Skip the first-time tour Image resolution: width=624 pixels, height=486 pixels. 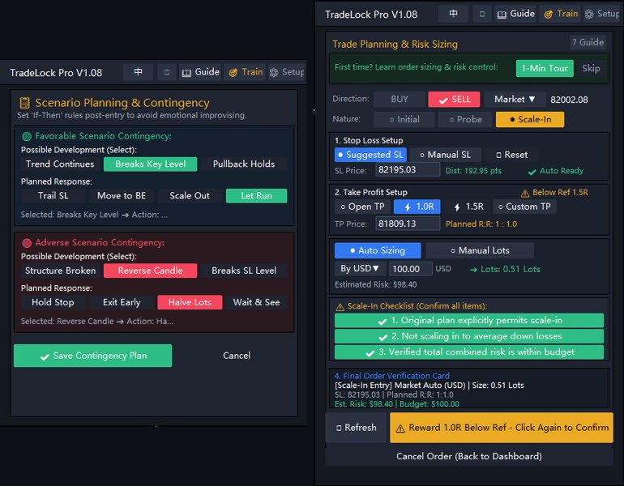point(591,68)
